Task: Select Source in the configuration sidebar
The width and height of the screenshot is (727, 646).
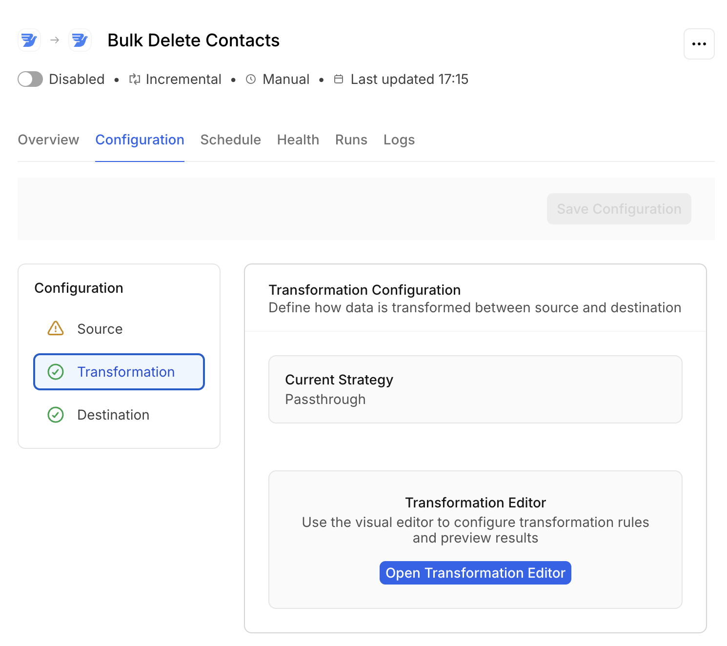Action: (x=100, y=329)
